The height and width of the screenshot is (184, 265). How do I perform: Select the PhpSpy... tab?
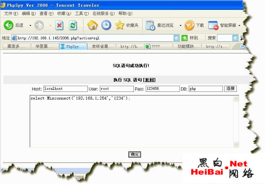(73, 46)
